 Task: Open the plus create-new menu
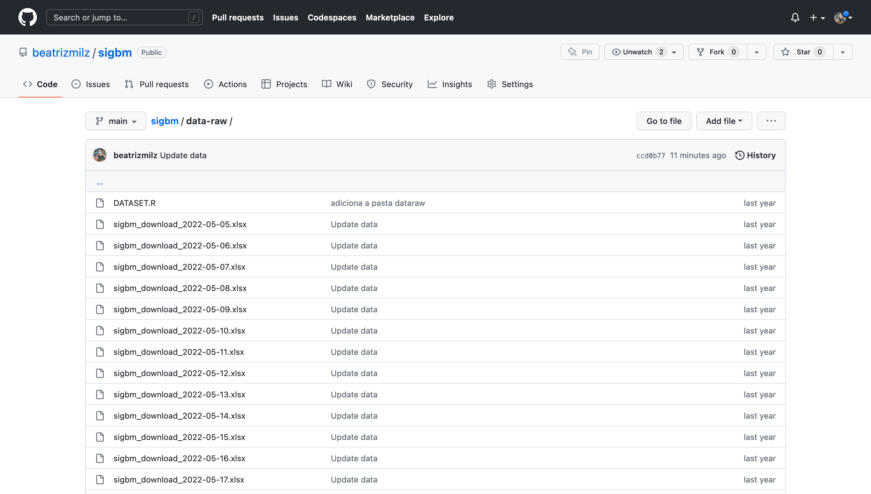coord(817,17)
